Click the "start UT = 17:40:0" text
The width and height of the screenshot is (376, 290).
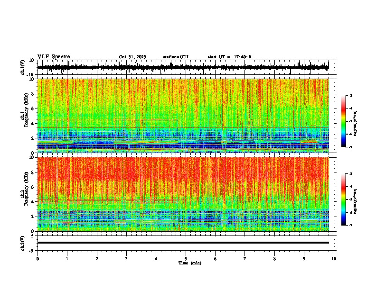pos(229,57)
